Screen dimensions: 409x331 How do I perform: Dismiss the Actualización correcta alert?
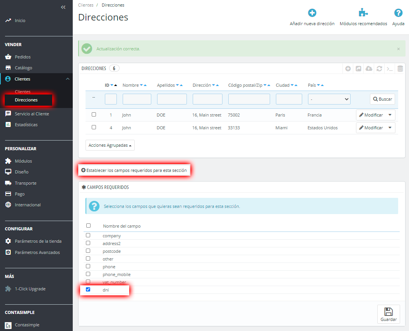pos(398,49)
